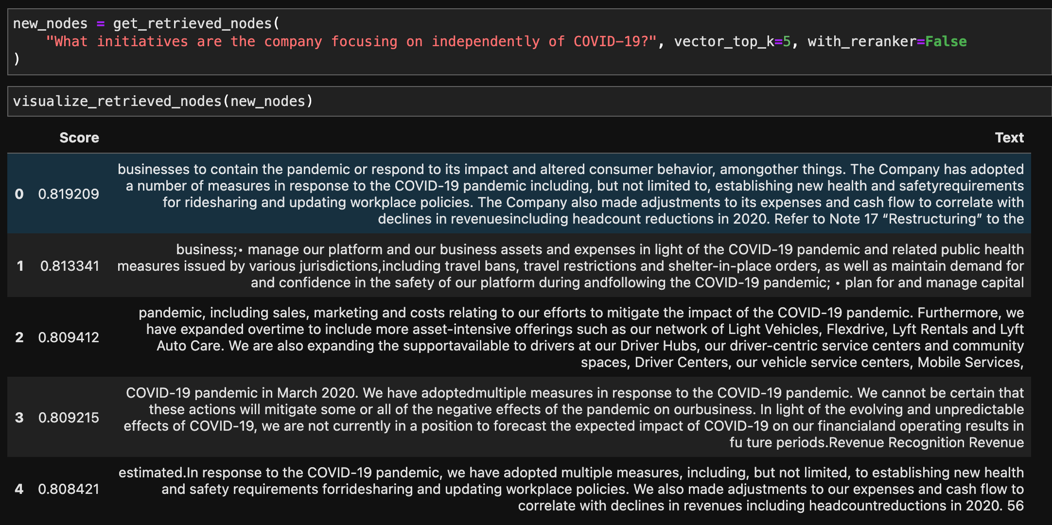
Task: Click the vector_top_k value 5
Action: click(787, 42)
